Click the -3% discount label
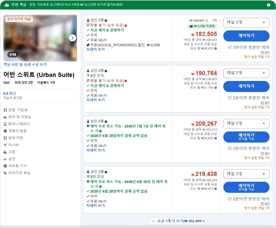Image resolution: width=276 pixels, height=228 pixels. (x=214, y=20)
